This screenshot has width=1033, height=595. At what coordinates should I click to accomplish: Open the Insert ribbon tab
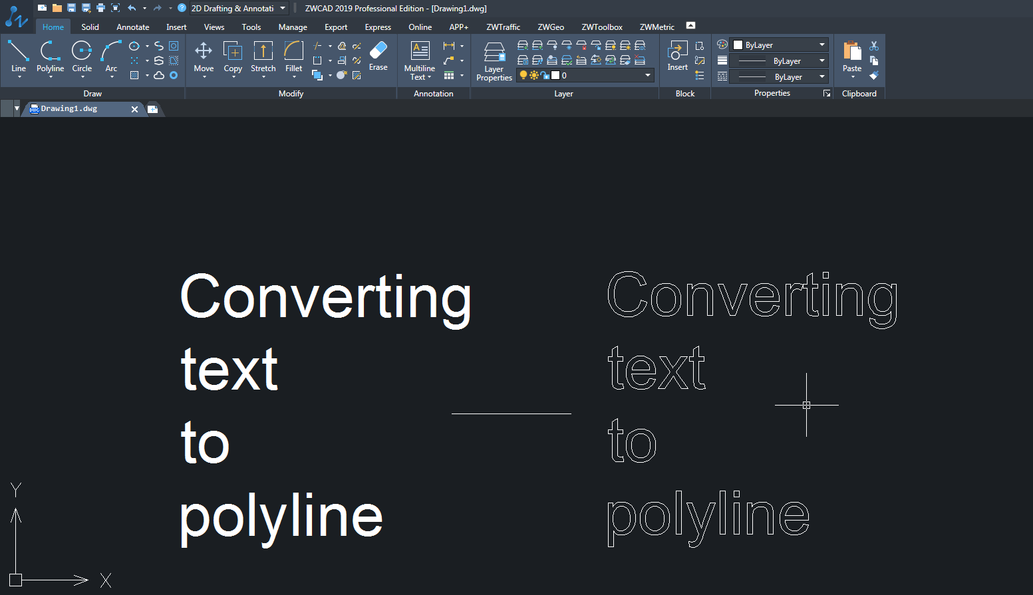click(x=176, y=27)
